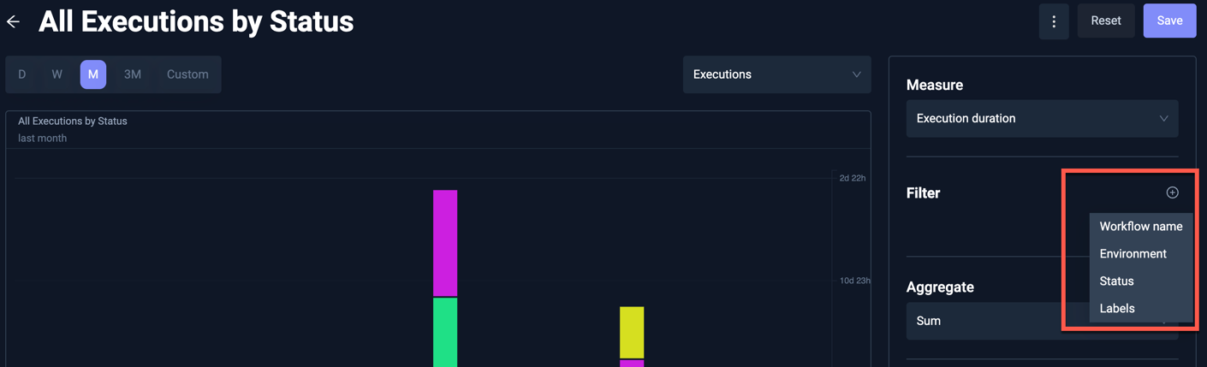
Task: Choose Workflow name from filter menu
Action: coord(1140,227)
